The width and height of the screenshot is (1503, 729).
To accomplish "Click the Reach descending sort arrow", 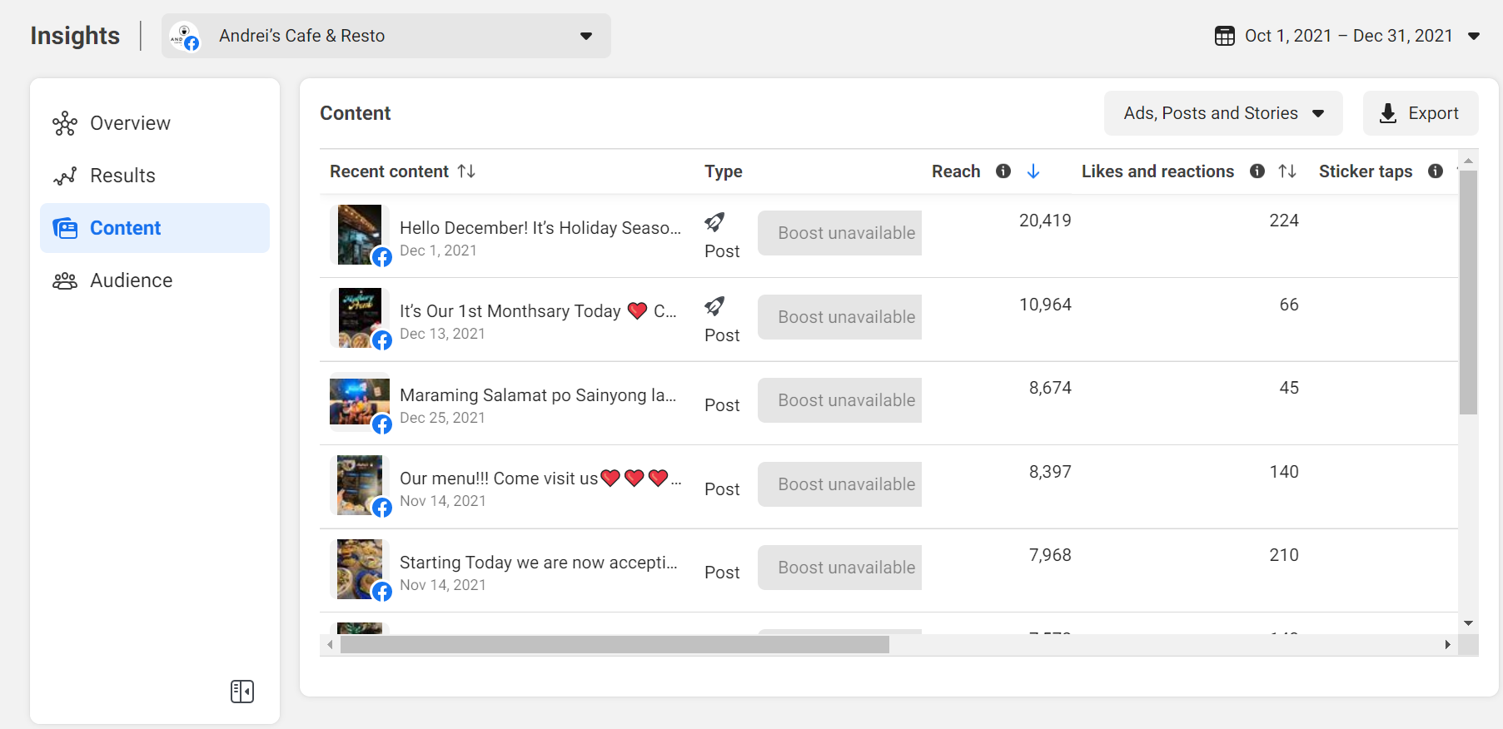I will pos(1033,171).
